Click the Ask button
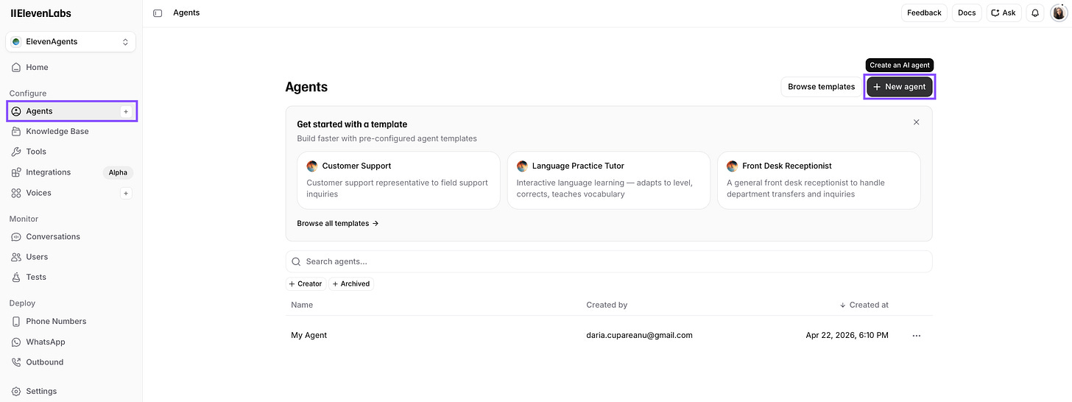Viewport: 1072px width, 402px height. [1004, 13]
